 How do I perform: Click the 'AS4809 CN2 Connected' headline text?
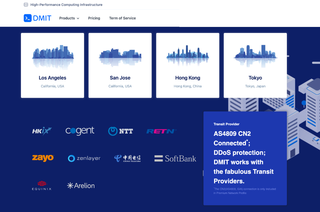[x=232, y=138]
